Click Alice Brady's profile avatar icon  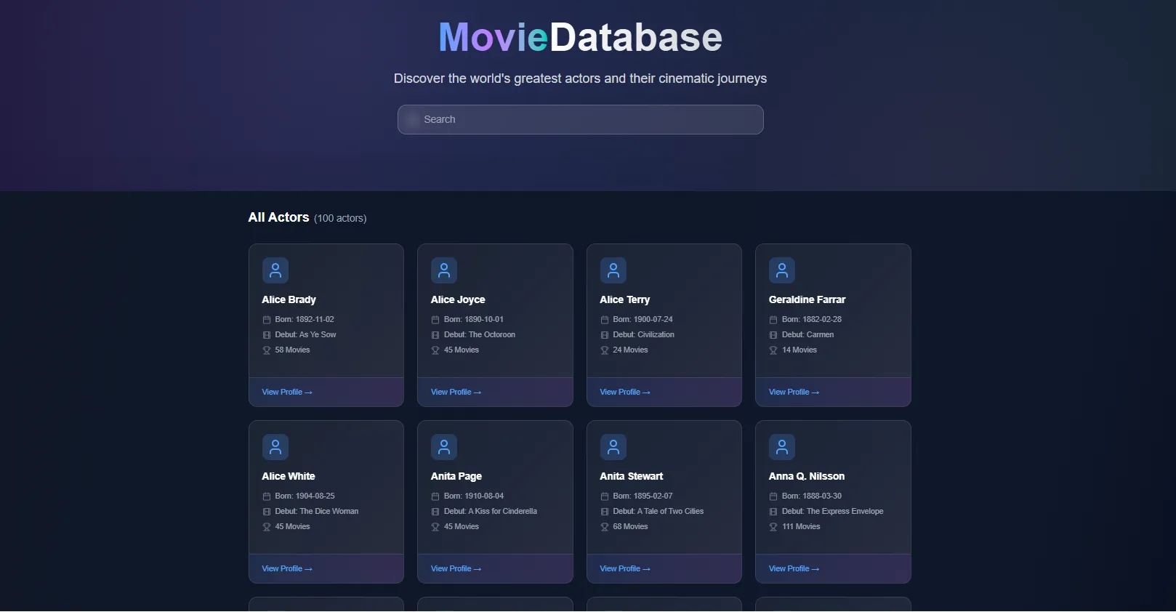pos(275,270)
